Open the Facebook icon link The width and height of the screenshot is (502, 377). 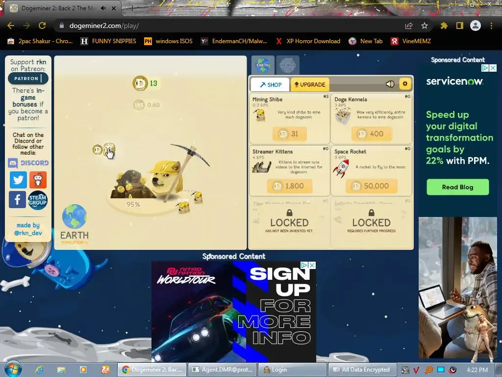(x=17, y=199)
